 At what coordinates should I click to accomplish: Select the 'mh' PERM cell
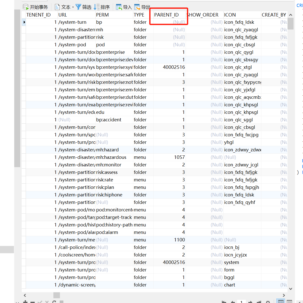click(x=114, y=30)
